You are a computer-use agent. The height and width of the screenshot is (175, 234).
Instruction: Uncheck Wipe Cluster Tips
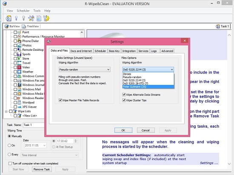click(124, 100)
